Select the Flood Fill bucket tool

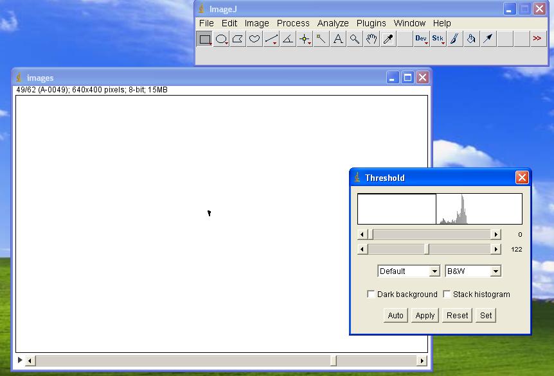[x=471, y=38]
